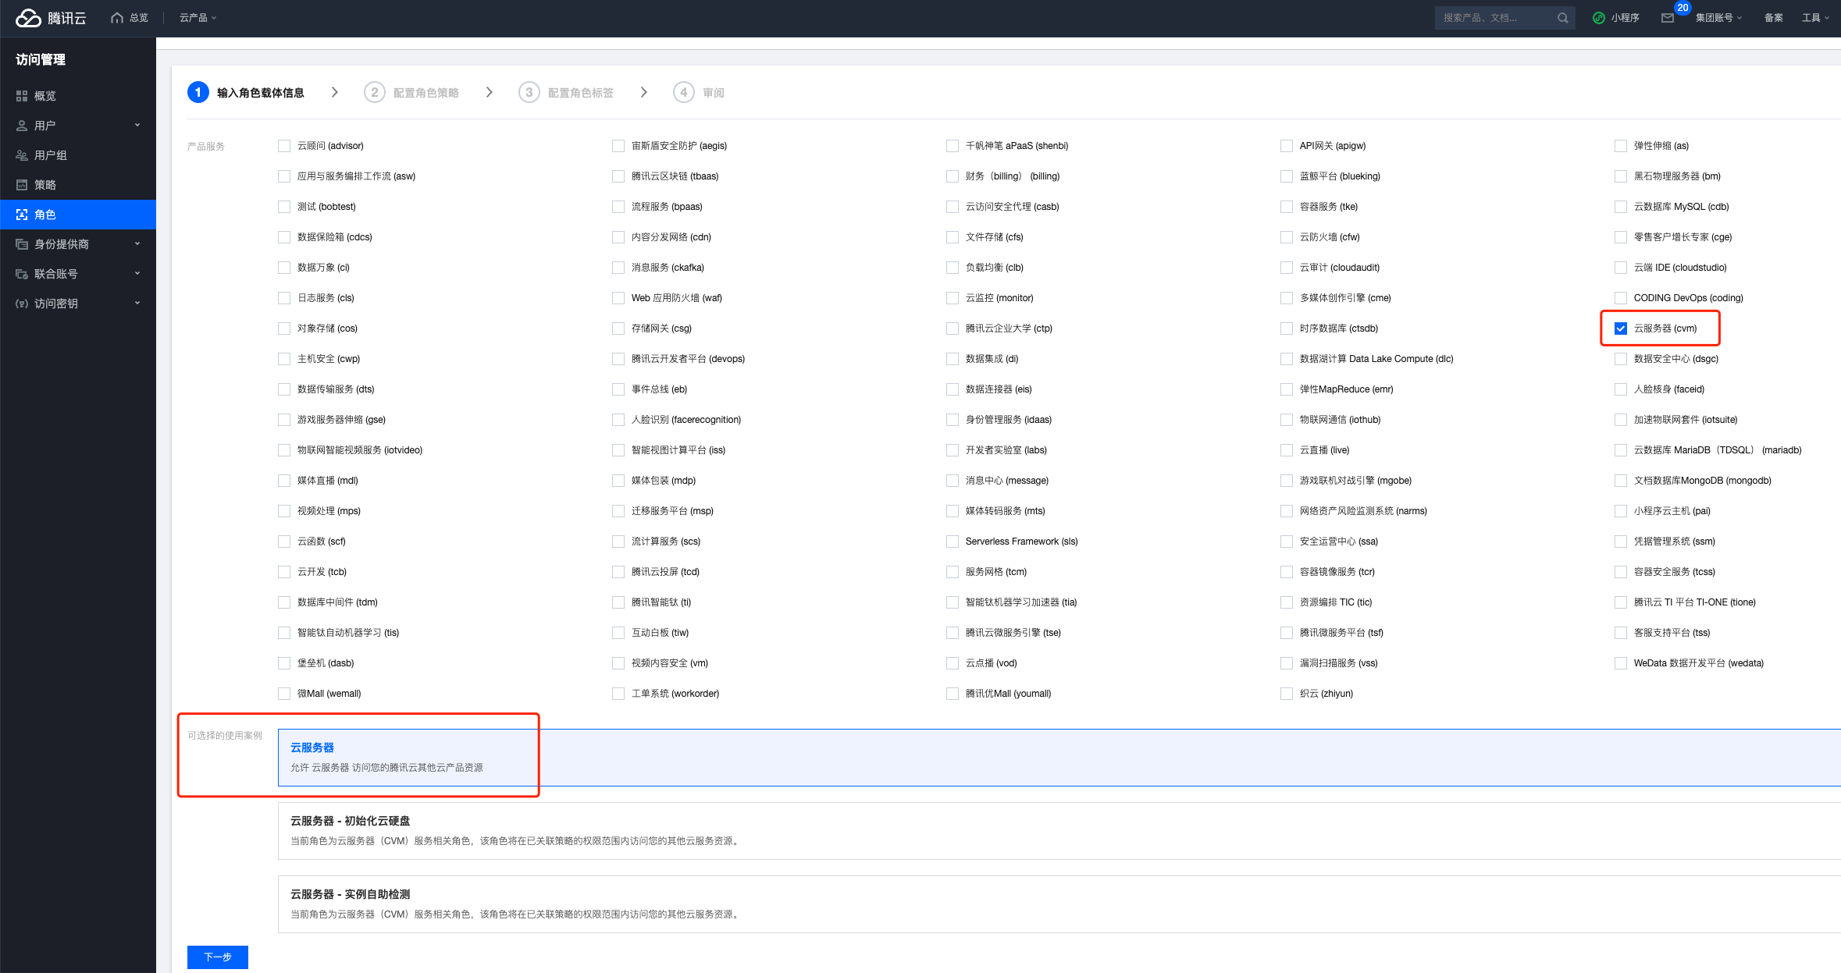Image resolution: width=1841 pixels, height=973 pixels.
Task: Check 日志服务 (cls) checkbox
Action: 284,298
